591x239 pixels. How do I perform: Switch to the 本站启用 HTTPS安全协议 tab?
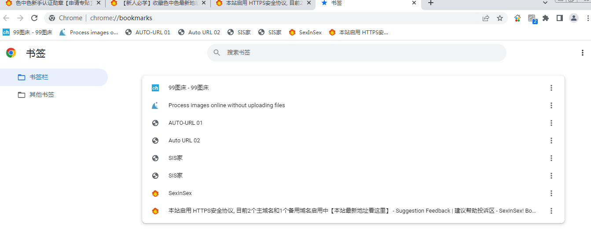point(263,3)
